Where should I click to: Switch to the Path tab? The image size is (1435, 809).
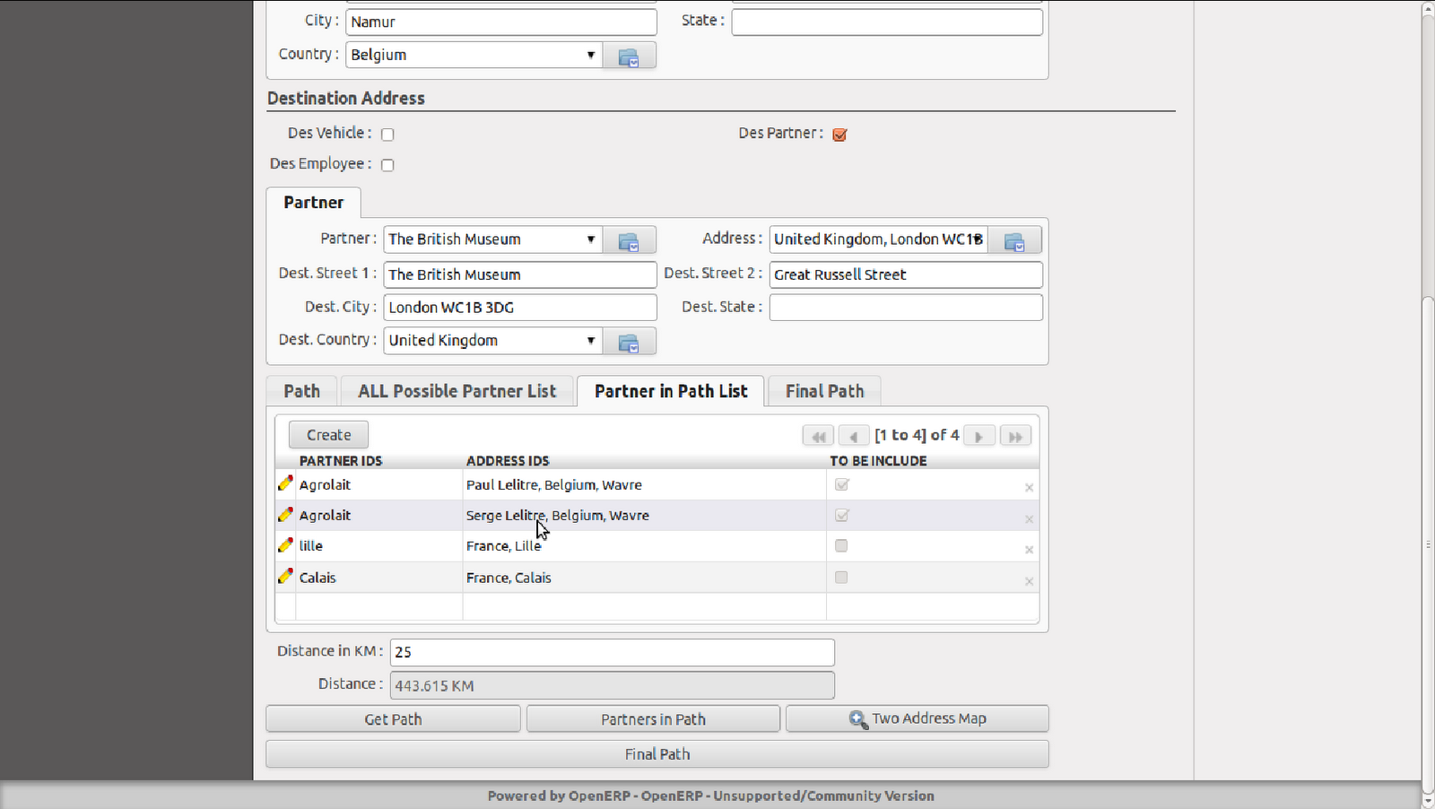coord(301,391)
